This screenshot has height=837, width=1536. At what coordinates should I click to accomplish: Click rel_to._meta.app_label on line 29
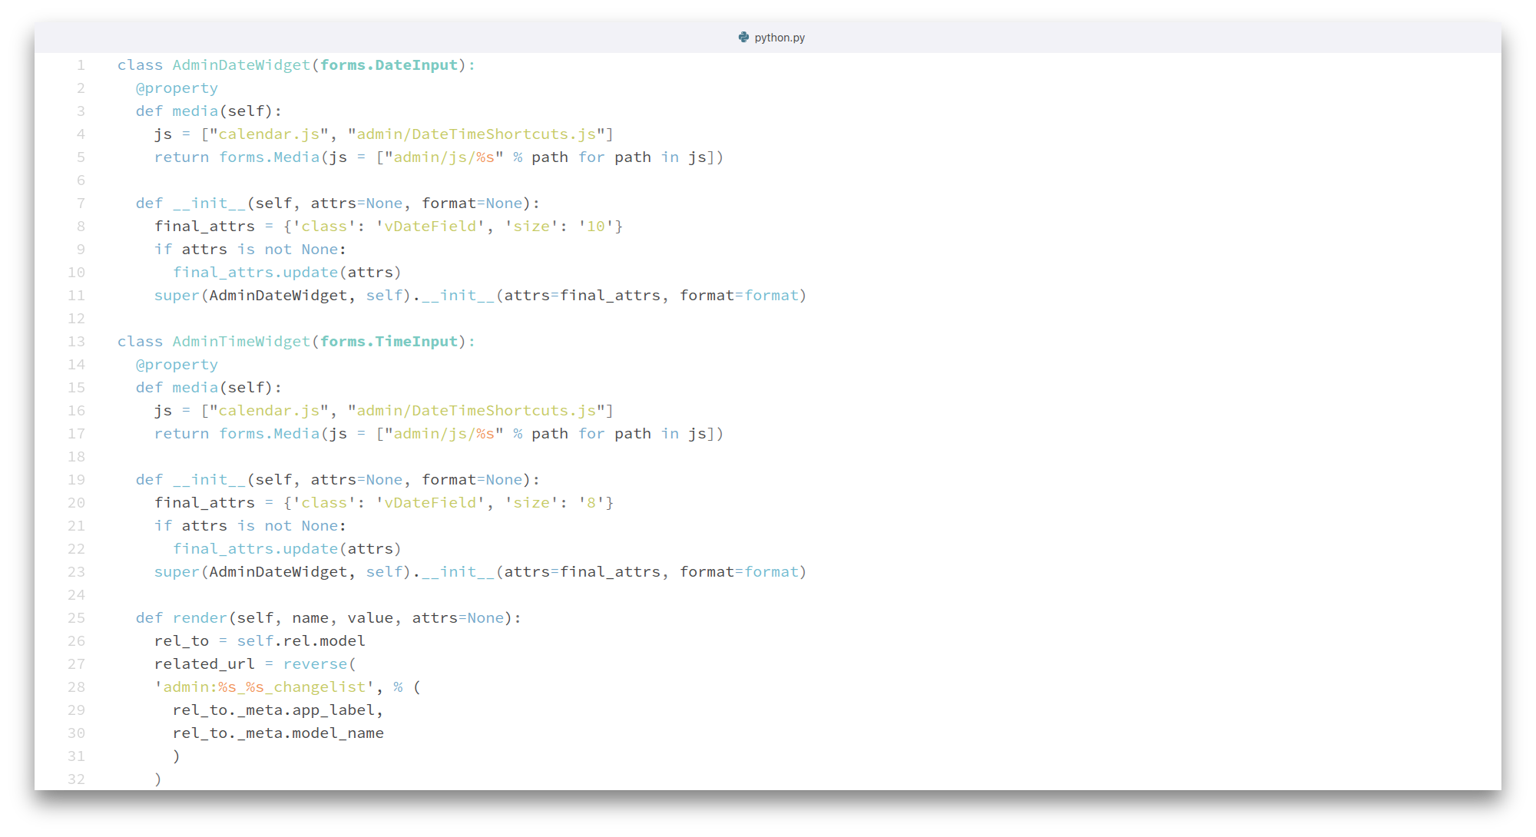click(x=276, y=710)
